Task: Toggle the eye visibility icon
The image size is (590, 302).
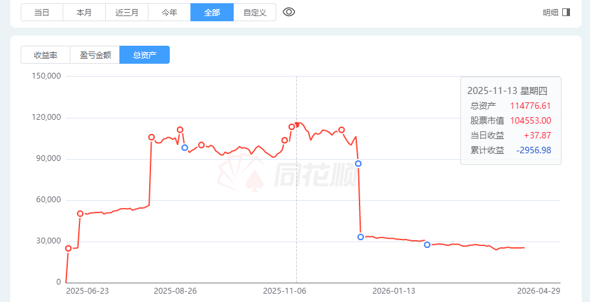Action: point(289,12)
